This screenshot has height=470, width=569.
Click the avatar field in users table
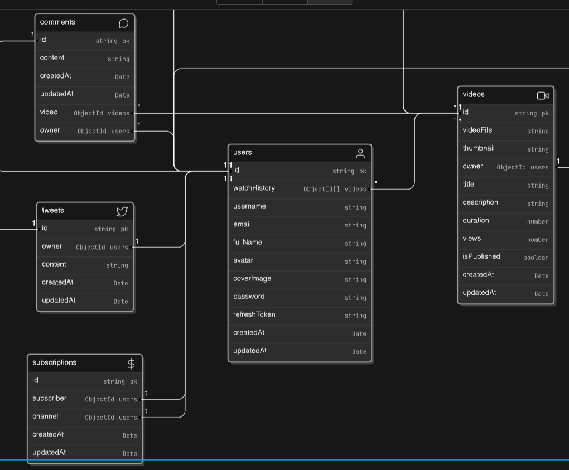click(300, 261)
